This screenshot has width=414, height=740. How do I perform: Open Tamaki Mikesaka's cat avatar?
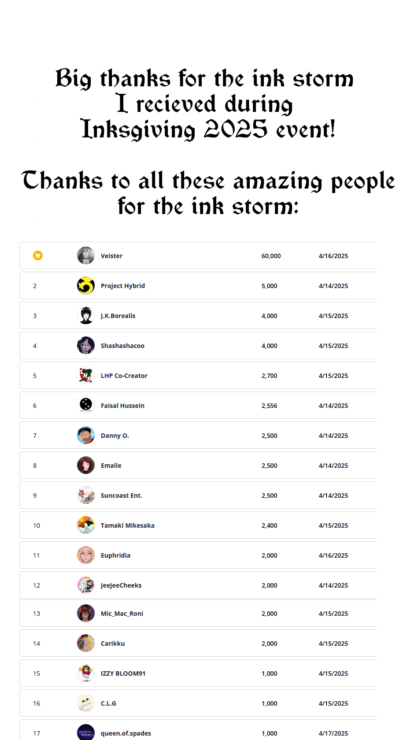point(86,525)
